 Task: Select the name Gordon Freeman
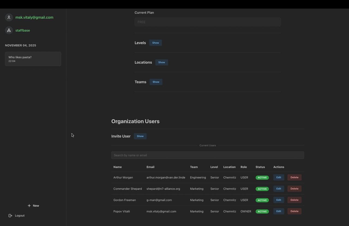[x=125, y=200]
